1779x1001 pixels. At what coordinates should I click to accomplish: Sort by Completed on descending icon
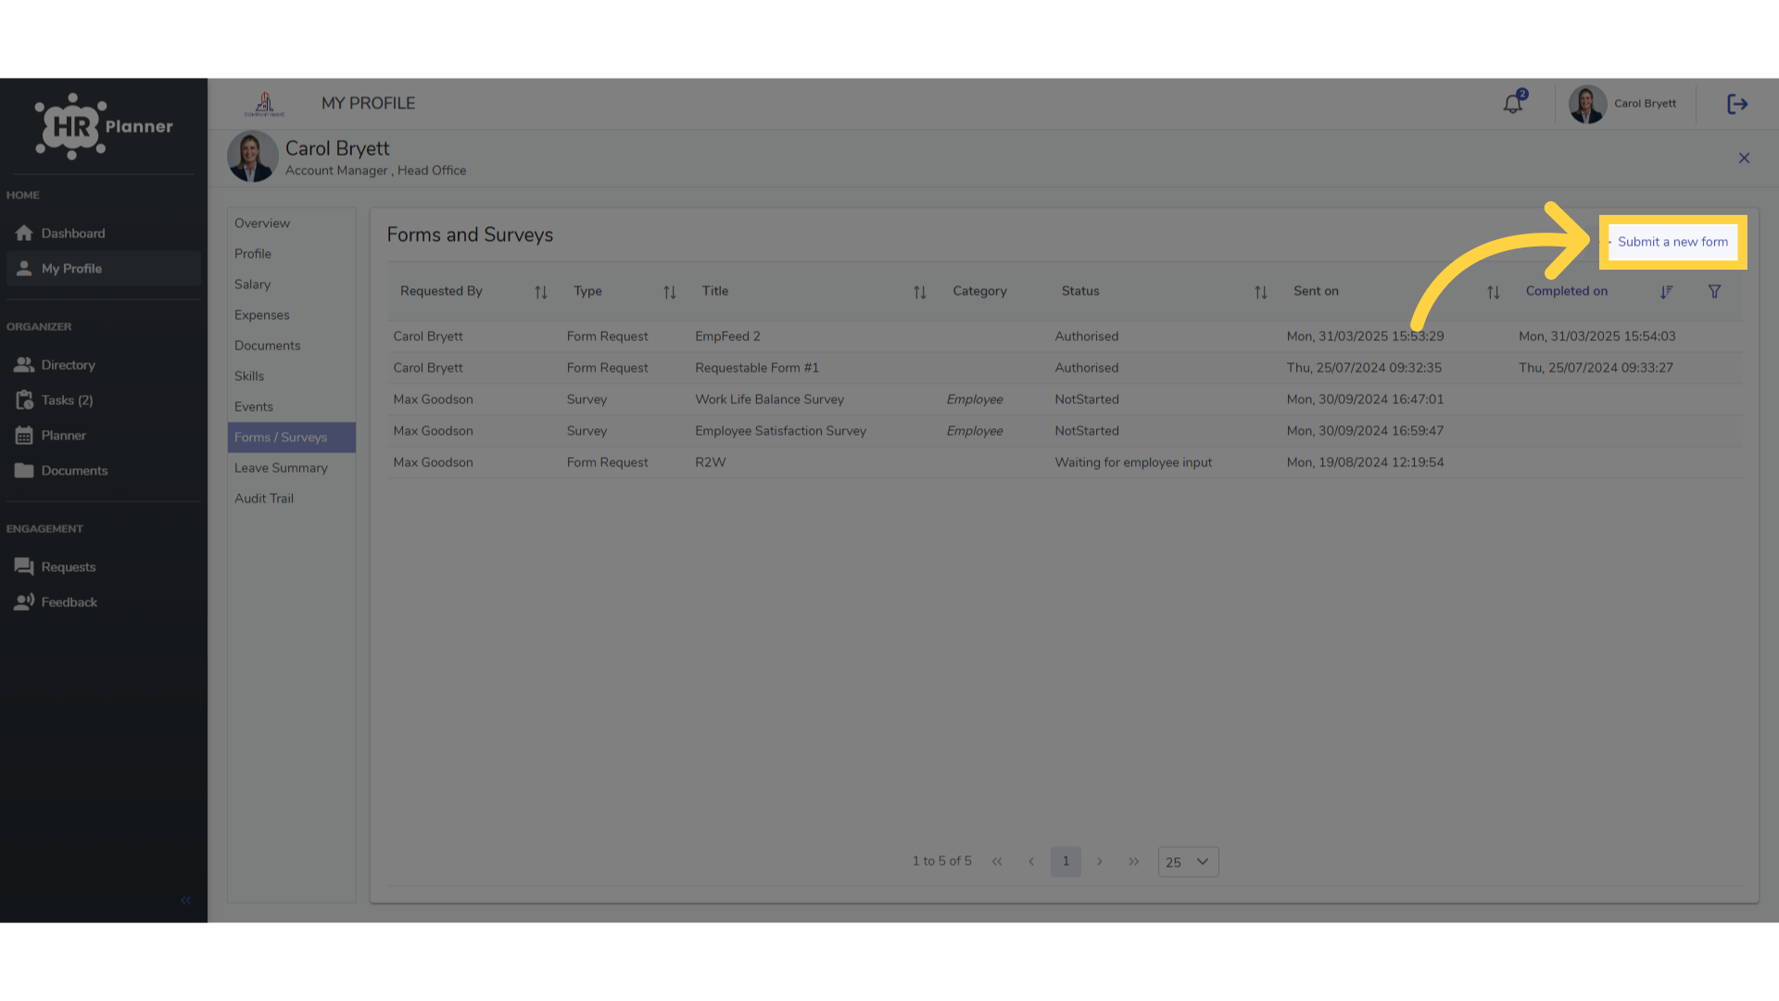click(1666, 292)
